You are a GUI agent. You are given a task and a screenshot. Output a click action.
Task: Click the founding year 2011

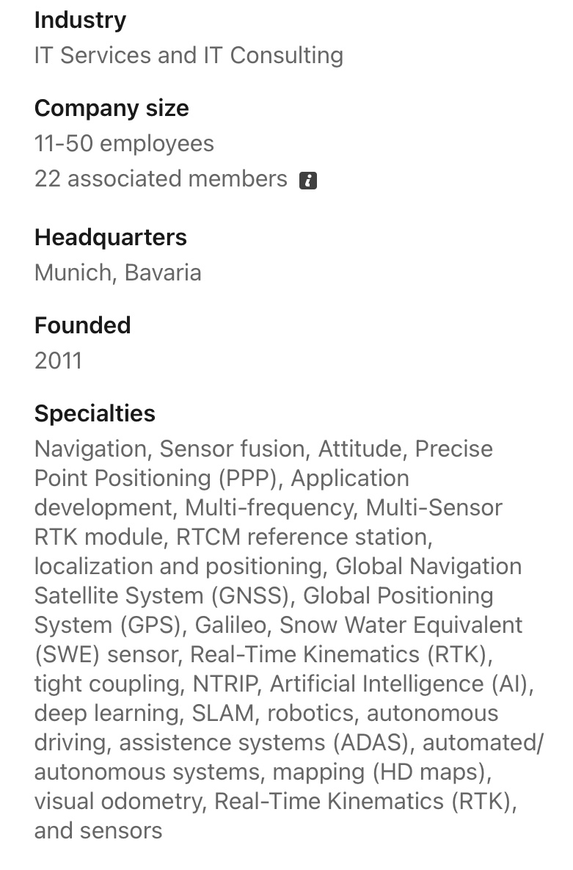(x=58, y=360)
